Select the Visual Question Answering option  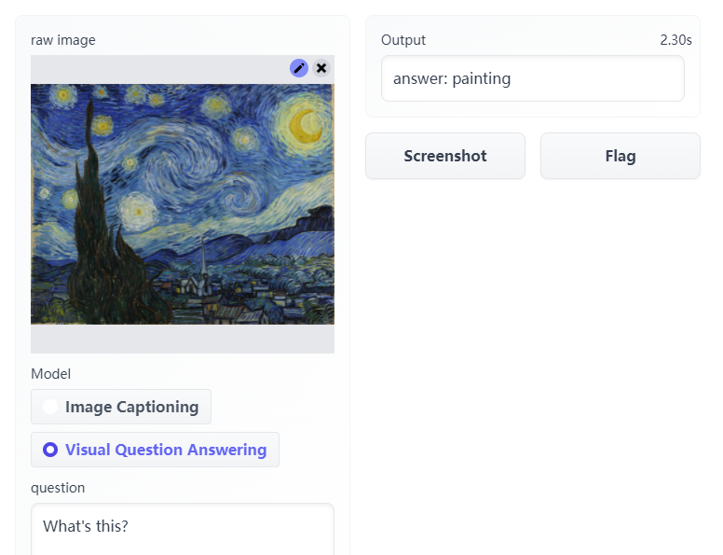click(155, 450)
